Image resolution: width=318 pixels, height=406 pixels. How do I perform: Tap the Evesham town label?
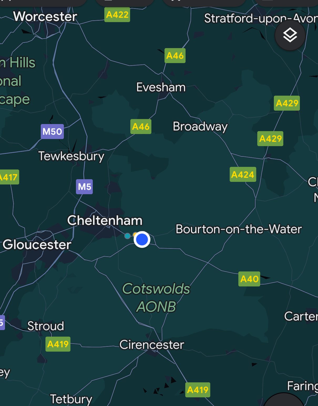(x=161, y=87)
